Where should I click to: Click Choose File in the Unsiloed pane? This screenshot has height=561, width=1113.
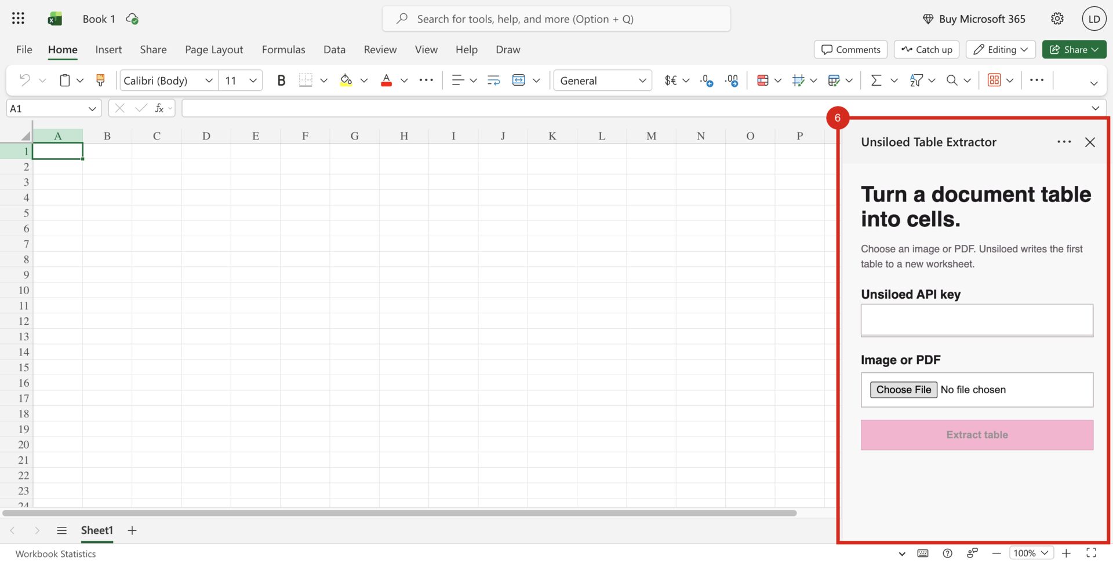pos(903,390)
